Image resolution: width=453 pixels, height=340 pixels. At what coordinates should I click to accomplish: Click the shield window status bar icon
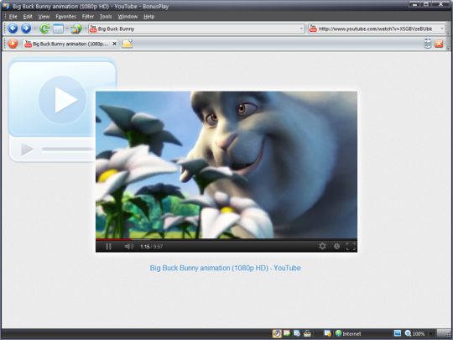tap(327, 333)
